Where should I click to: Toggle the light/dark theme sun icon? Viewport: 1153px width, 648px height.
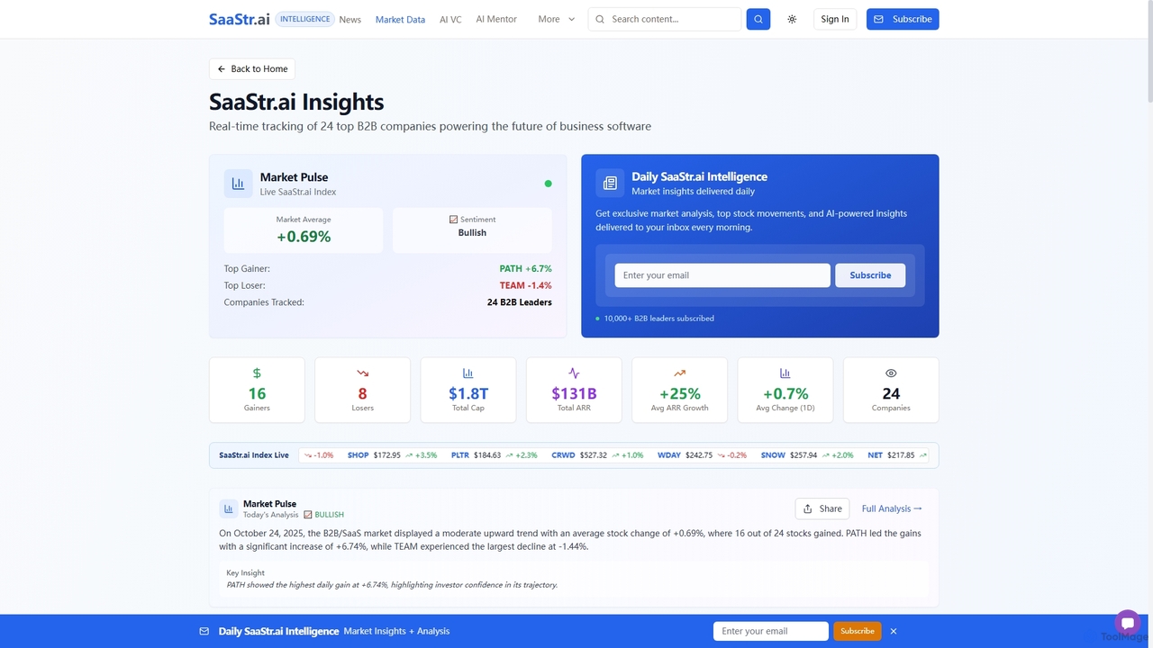click(792, 19)
